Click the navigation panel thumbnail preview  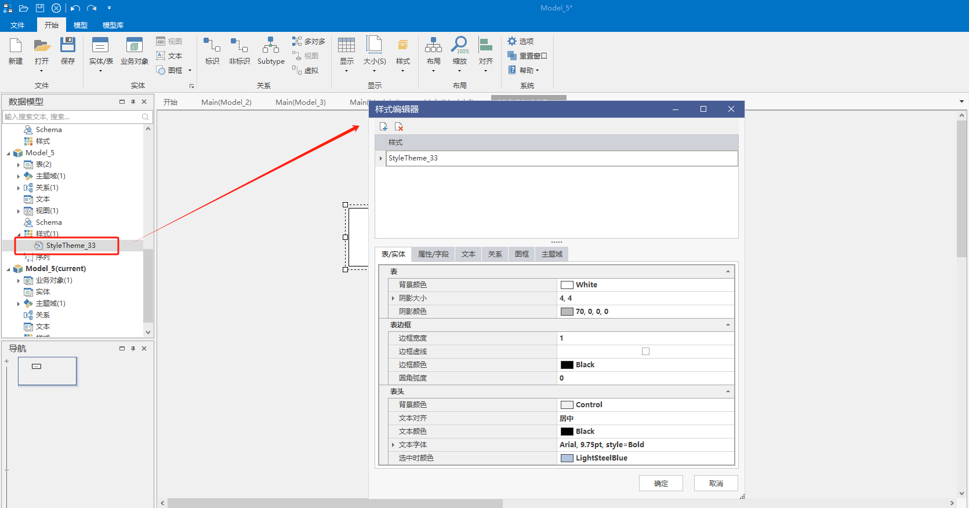47,371
